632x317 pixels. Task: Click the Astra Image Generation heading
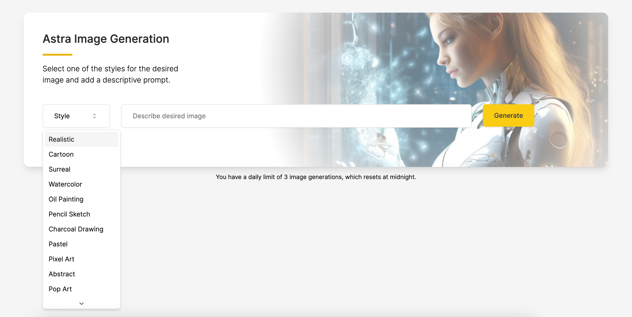pos(106,39)
